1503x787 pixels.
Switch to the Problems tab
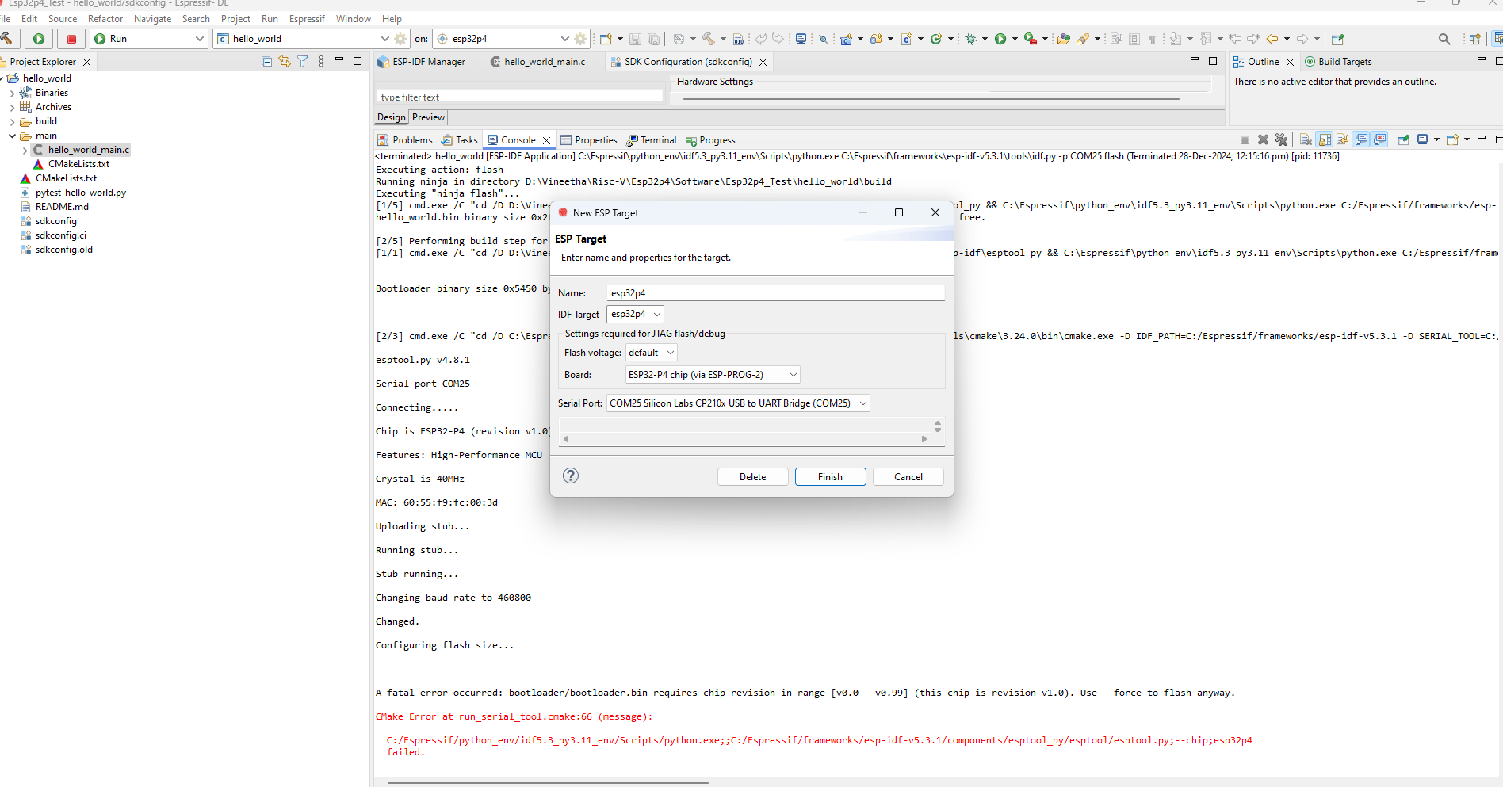tap(405, 139)
